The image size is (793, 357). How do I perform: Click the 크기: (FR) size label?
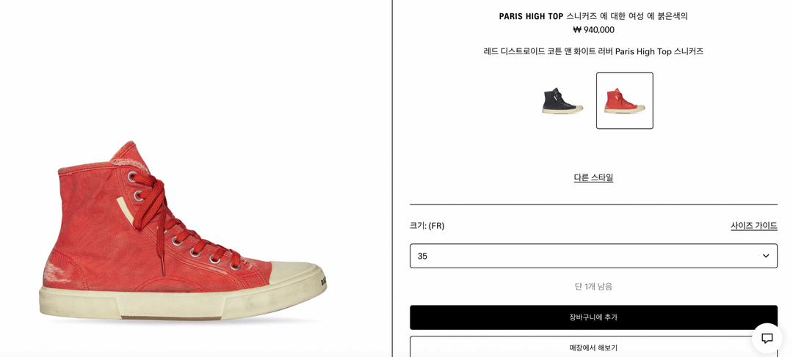tap(427, 226)
